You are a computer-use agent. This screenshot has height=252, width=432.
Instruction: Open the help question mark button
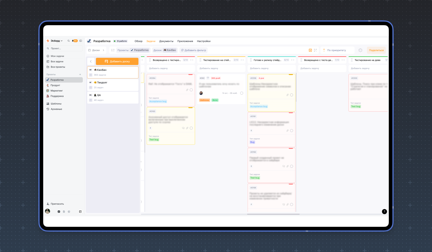pos(384,212)
